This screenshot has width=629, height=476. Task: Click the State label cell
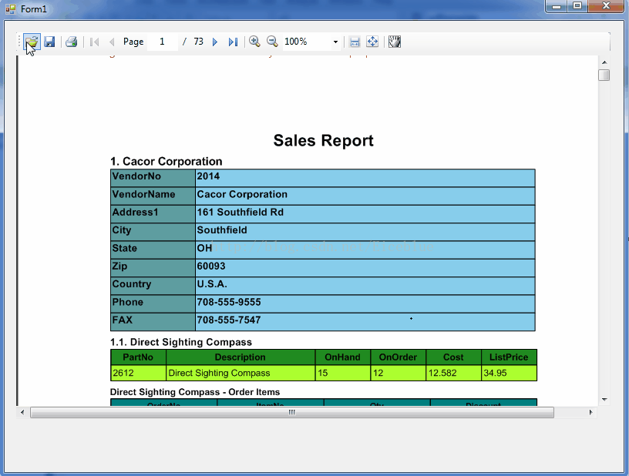pos(153,250)
